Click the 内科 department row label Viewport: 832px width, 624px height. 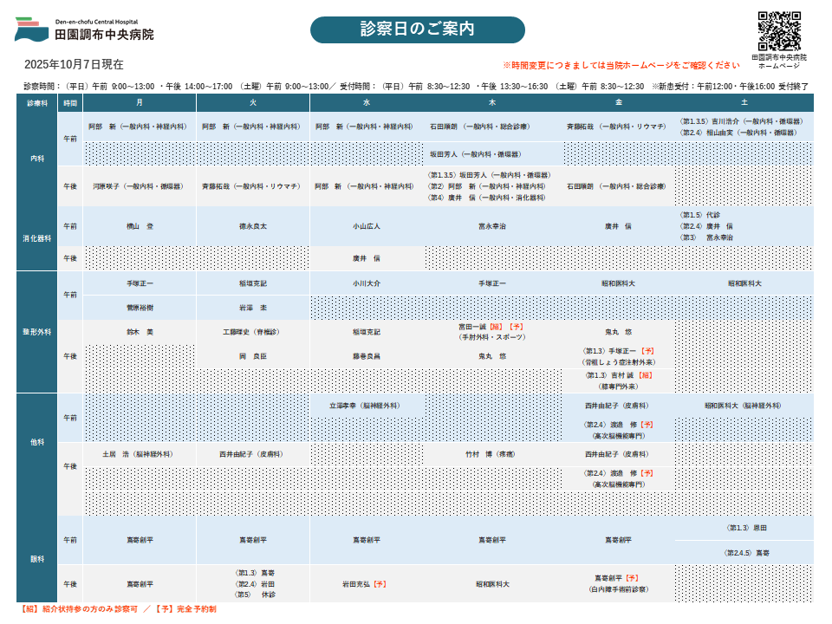(37, 159)
